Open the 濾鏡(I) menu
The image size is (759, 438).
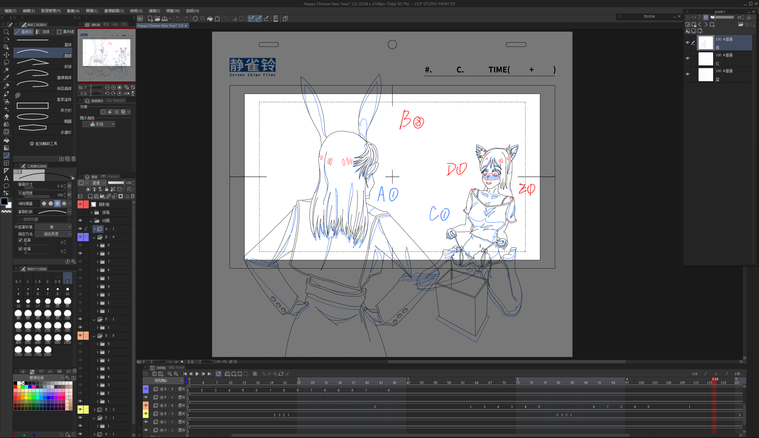click(154, 11)
